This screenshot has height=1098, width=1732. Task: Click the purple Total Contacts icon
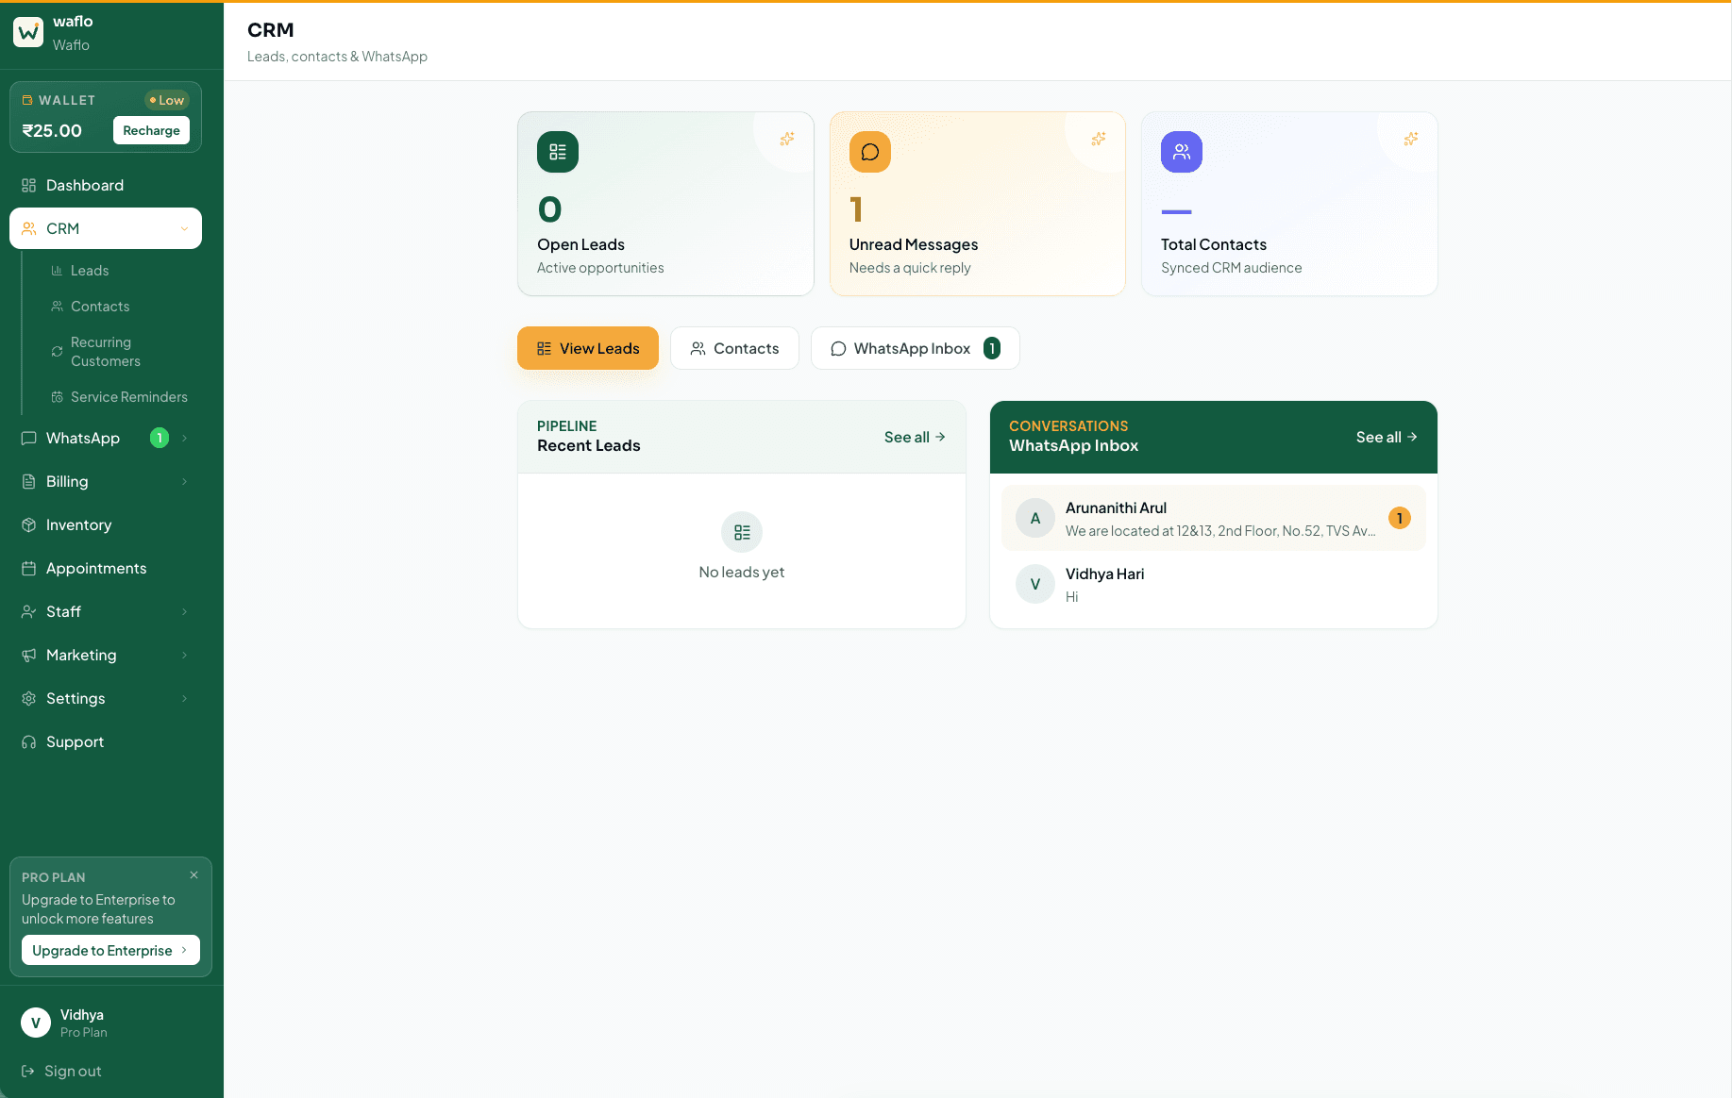point(1182,152)
